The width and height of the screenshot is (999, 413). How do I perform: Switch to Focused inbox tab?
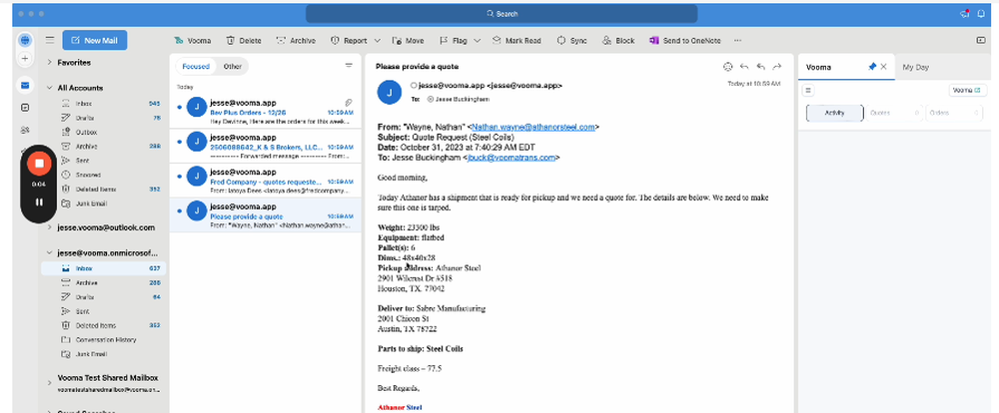click(x=196, y=66)
